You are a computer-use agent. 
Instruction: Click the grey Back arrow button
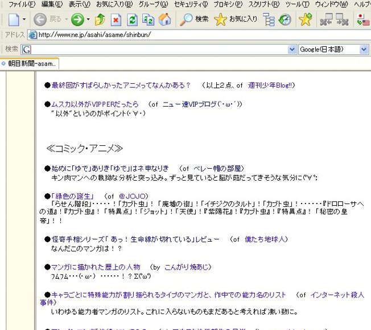(40, 19)
